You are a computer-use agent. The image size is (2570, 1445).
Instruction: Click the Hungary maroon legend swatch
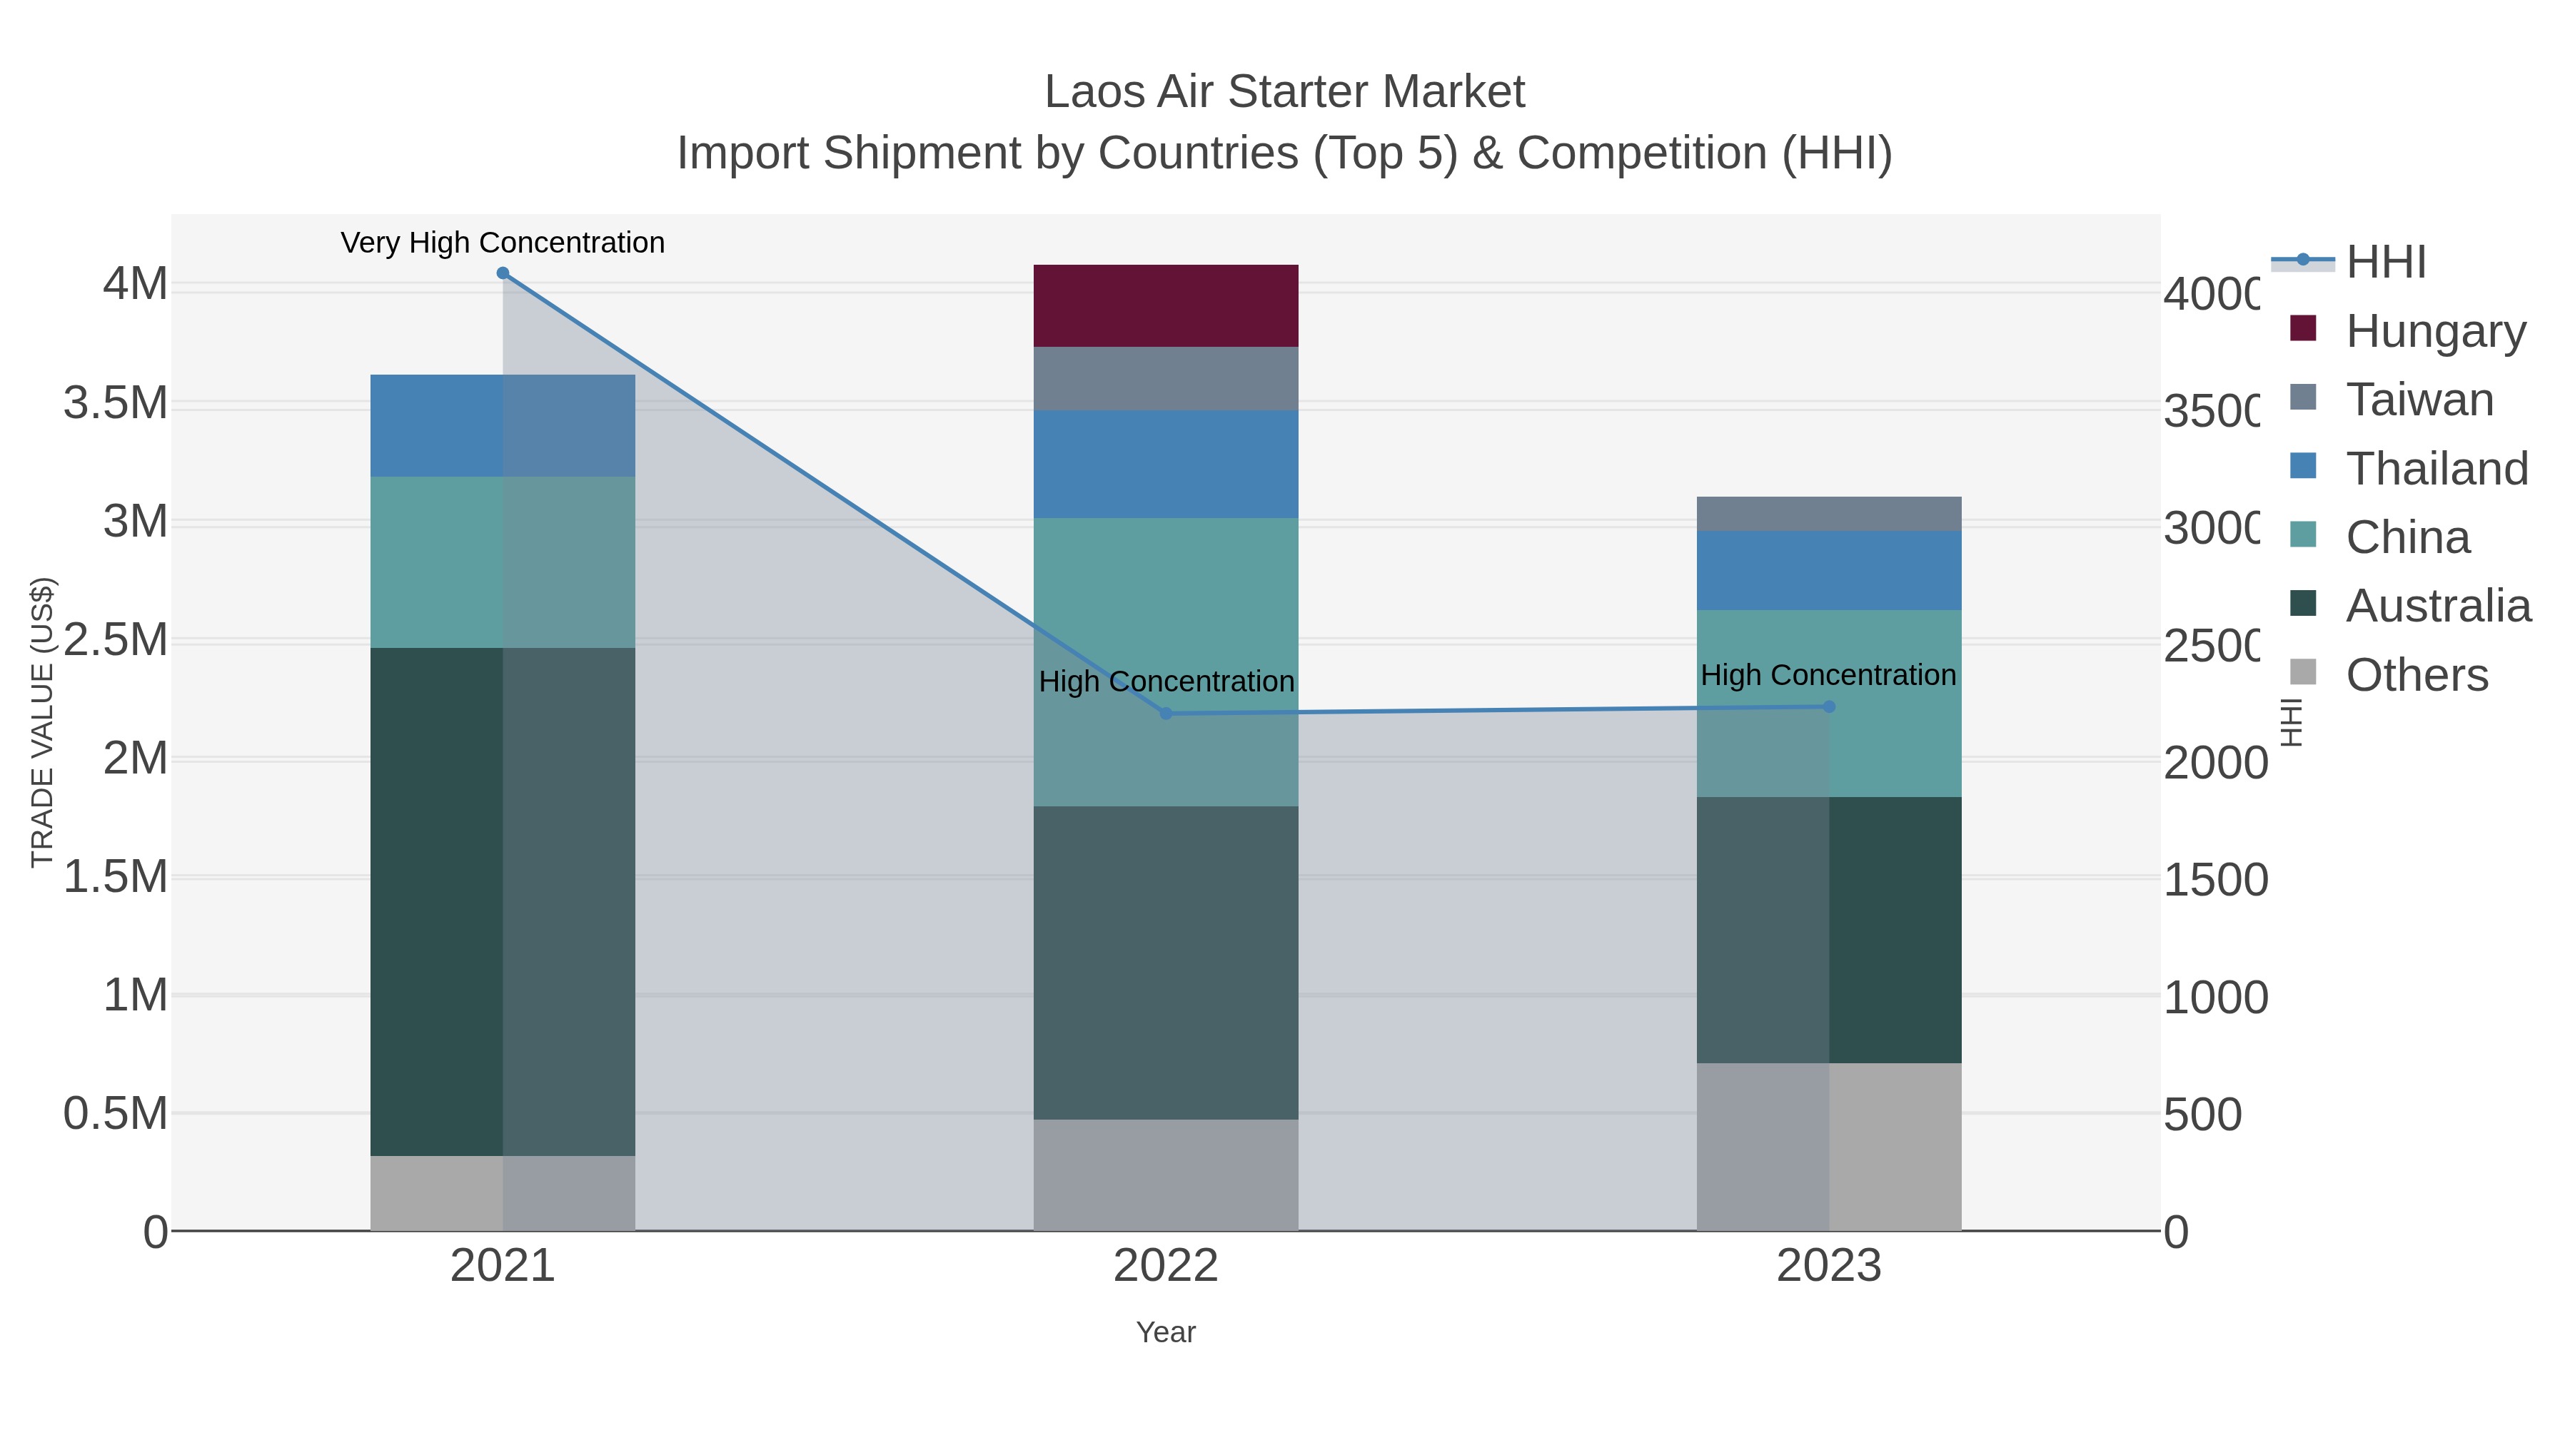coord(2302,328)
